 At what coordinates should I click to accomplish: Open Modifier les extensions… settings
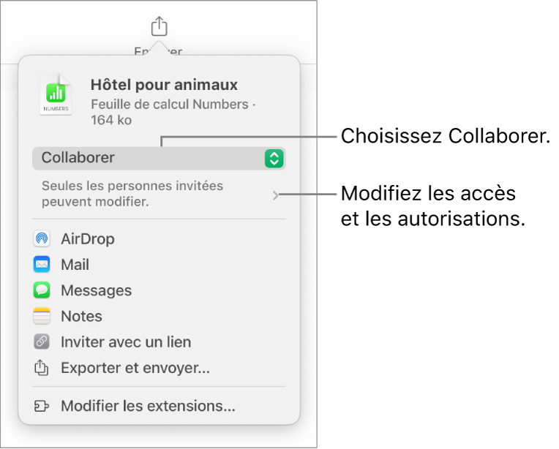click(x=148, y=406)
